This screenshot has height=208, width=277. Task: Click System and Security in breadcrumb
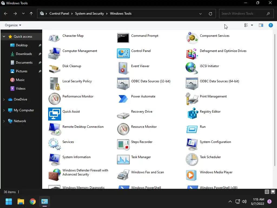pos(89,14)
